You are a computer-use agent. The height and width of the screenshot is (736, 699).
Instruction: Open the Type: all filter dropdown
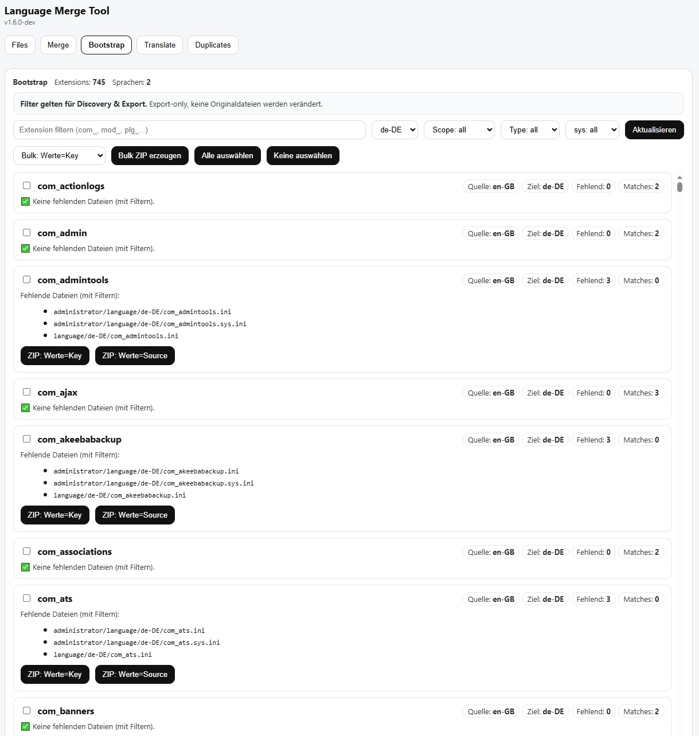pyautogui.click(x=530, y=130)
